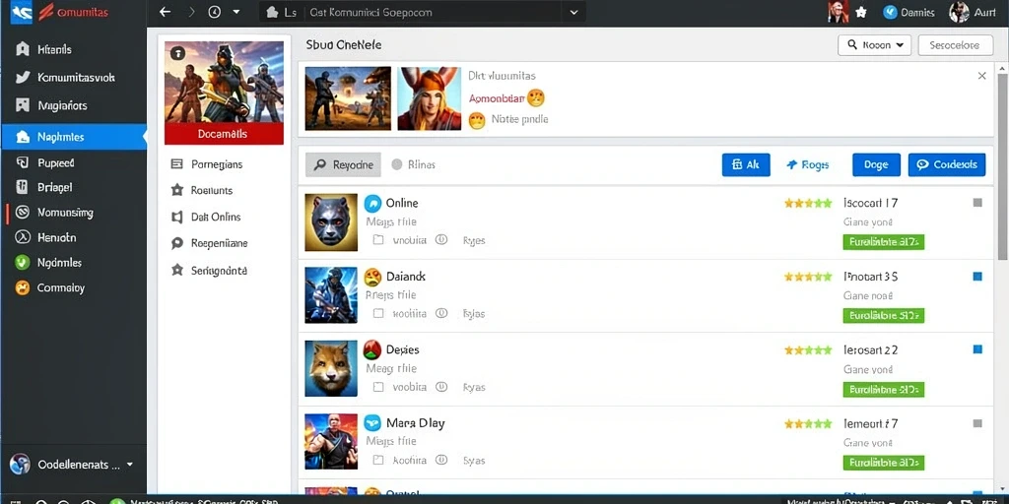This screenshot has width=1009, height=504.
Task: Click the blue square beside Deyies row
Action: point(977,349)
